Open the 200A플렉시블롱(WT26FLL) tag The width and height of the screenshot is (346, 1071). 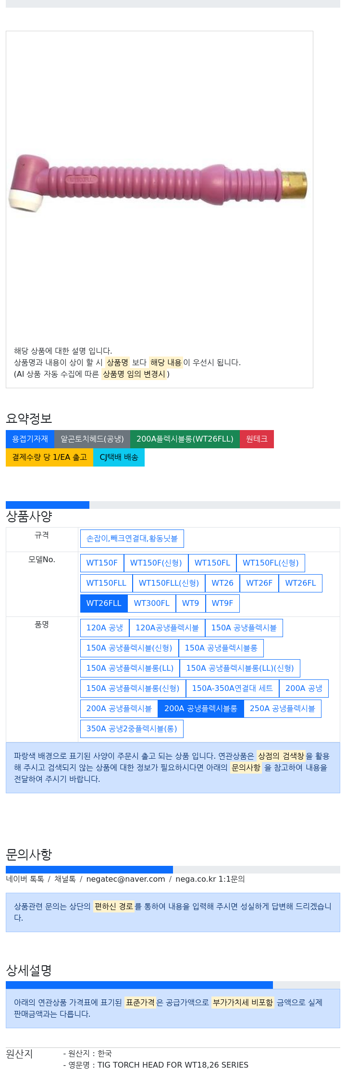(x=185, y=439)
